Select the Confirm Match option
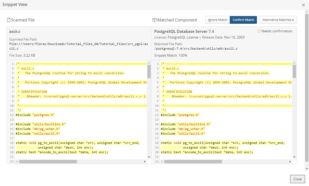 coord(243,20)
